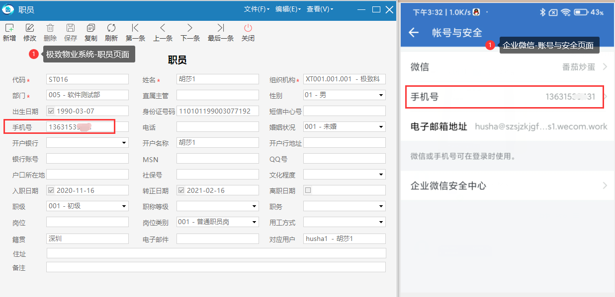Click the 社保号 input field
This screenshot has height=297, width=615.
218,175
